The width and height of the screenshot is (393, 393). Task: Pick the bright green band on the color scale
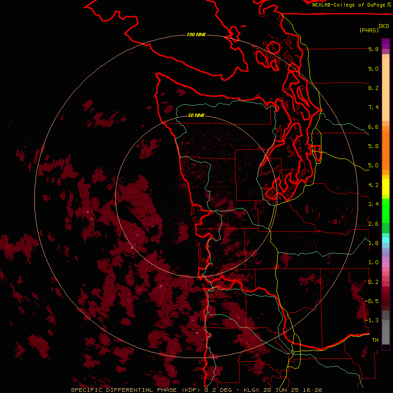click(x=386, y=210)
